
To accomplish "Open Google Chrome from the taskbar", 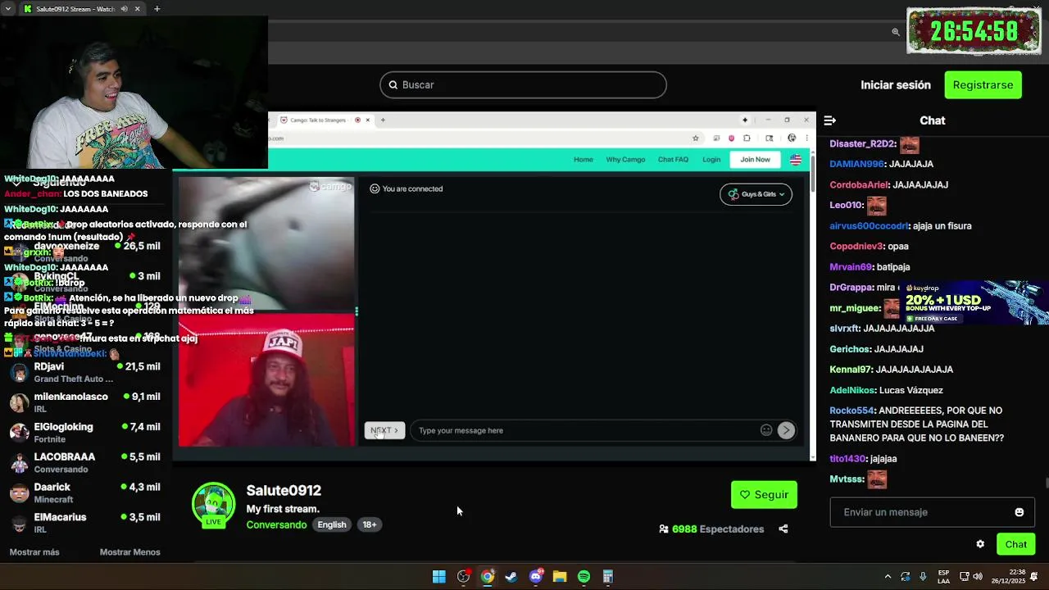I will click(x=487, y=577).
